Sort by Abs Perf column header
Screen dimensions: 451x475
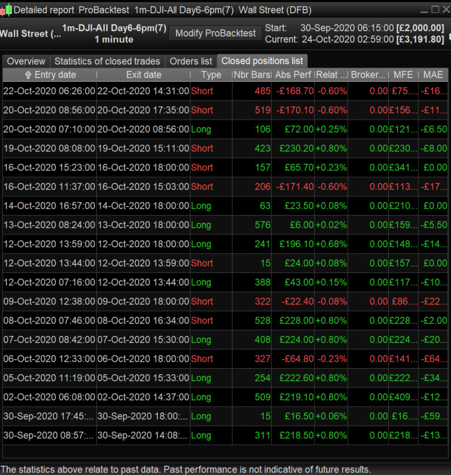coord(293,75)
